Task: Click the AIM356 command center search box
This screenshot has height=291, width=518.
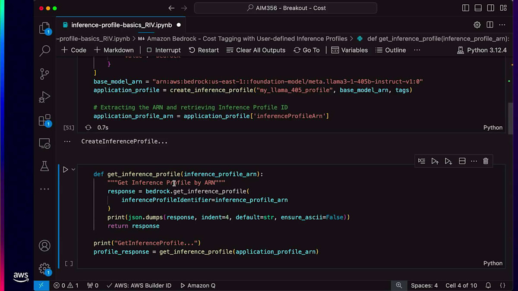Action: [286, 8]
